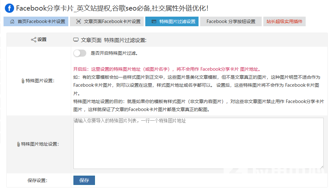Open the Facebook 分享按钮设置 tab
Image resolution: width=331 pixels, height=191 pixels.
point(231,22)
